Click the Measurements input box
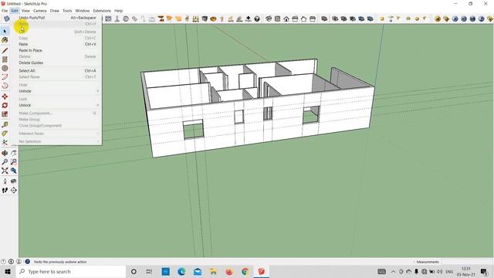Image resolution: width=494 pixels, height=278 pixels. coord(467,262)
